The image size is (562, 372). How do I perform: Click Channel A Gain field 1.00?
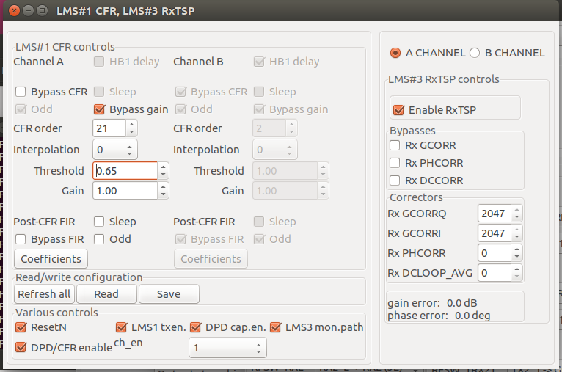(125, 191)
